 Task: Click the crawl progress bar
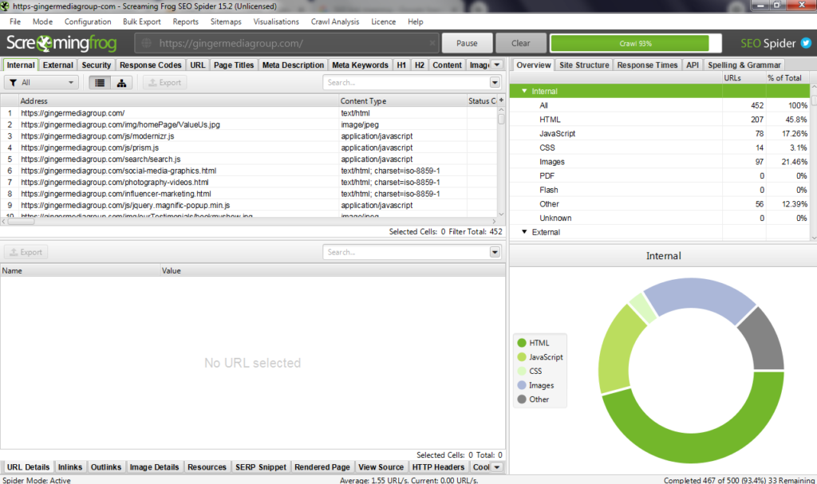pyautogui.click(x=636, y=43)
